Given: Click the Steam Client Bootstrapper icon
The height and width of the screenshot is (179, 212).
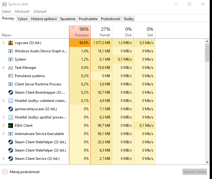Looking at the screenshot, I should coord(11,92).
